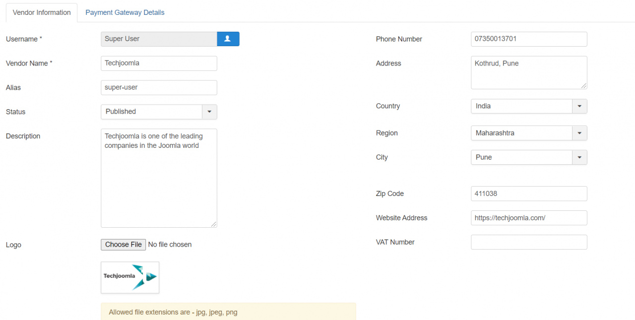Open the Vendor Information tab
This screenshot has height=320, width=635.
click(42, 12)
